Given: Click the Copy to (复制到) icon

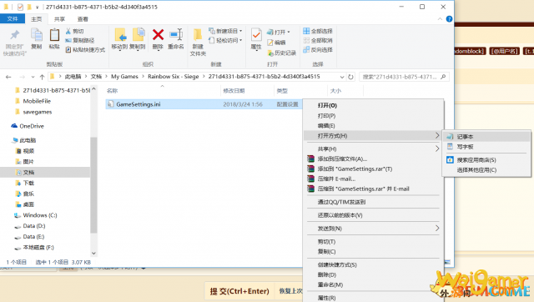Looking at the screenshot, I should point(138,35).
